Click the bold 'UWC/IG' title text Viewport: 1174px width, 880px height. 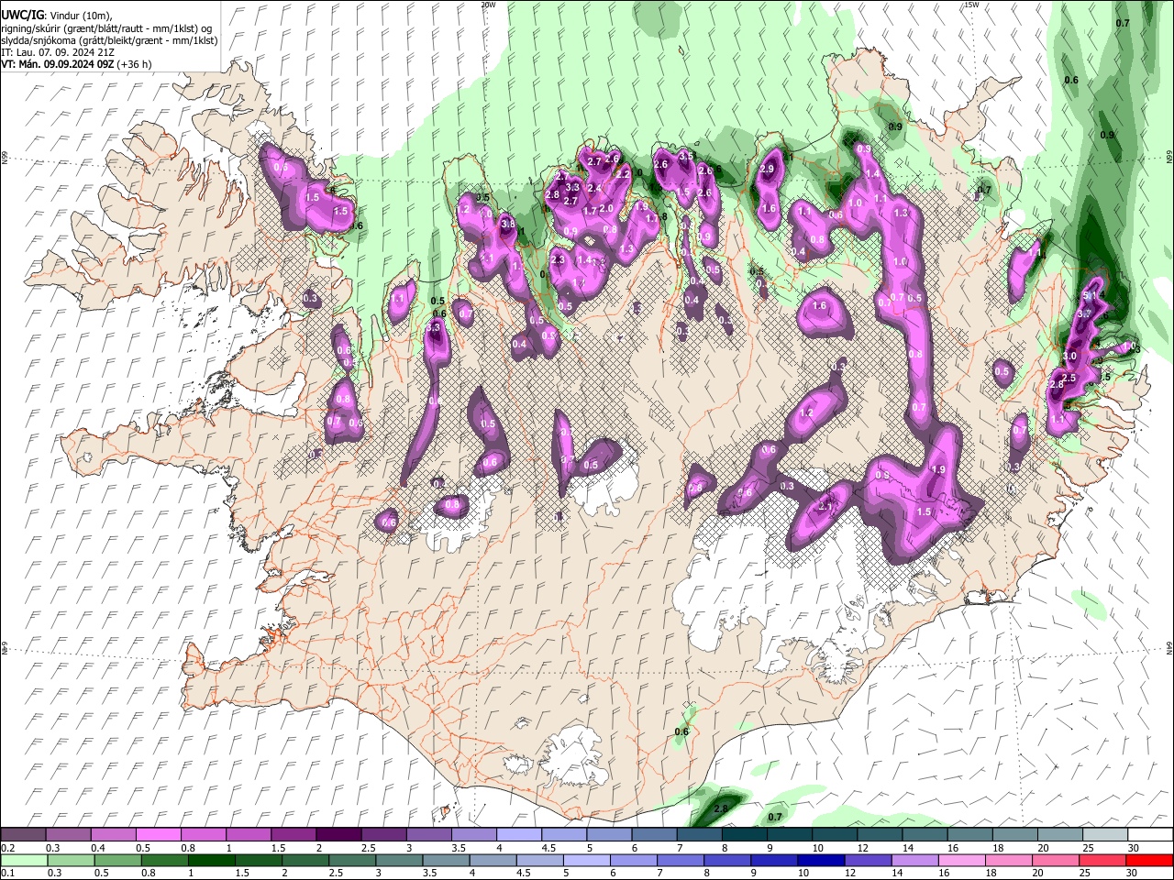tap(22, 16)
